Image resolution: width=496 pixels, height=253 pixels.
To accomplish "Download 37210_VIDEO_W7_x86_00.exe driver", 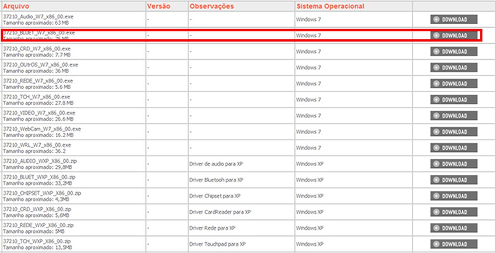I will pyautogui.click(x=454, y=116).
